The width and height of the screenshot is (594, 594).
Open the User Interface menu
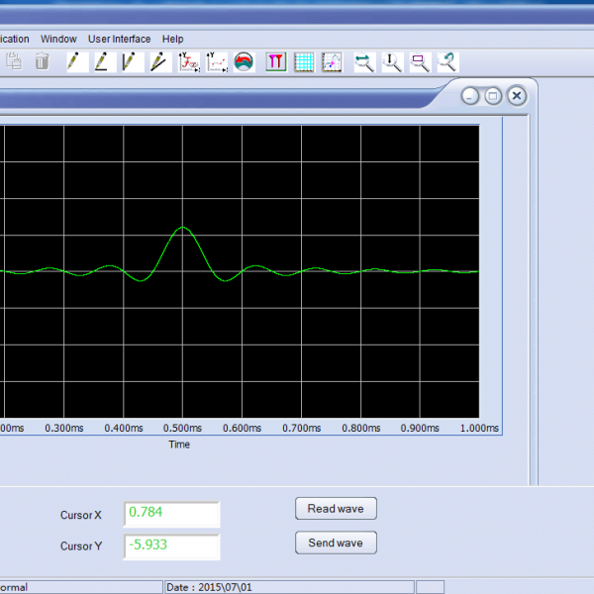point(119,39)
